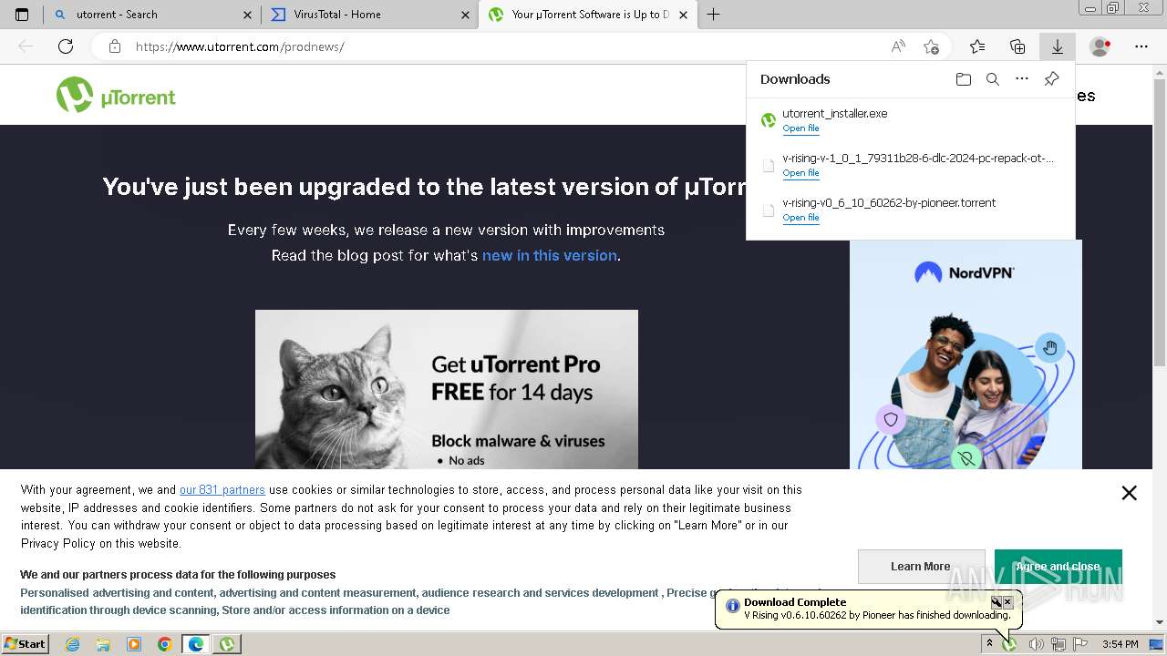This screenshot has height=656, width=1167.
Task: Open the µTorrent taskbar button
Action: (x=227, y=644)
